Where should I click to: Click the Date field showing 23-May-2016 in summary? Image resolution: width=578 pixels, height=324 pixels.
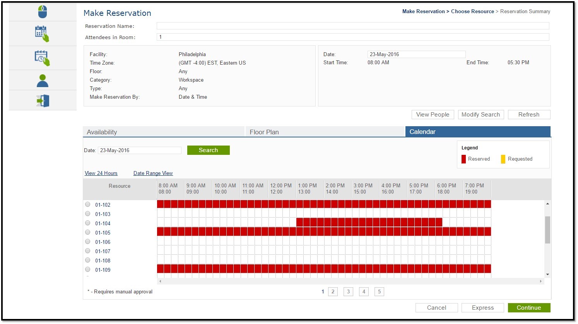pos(416,55)
